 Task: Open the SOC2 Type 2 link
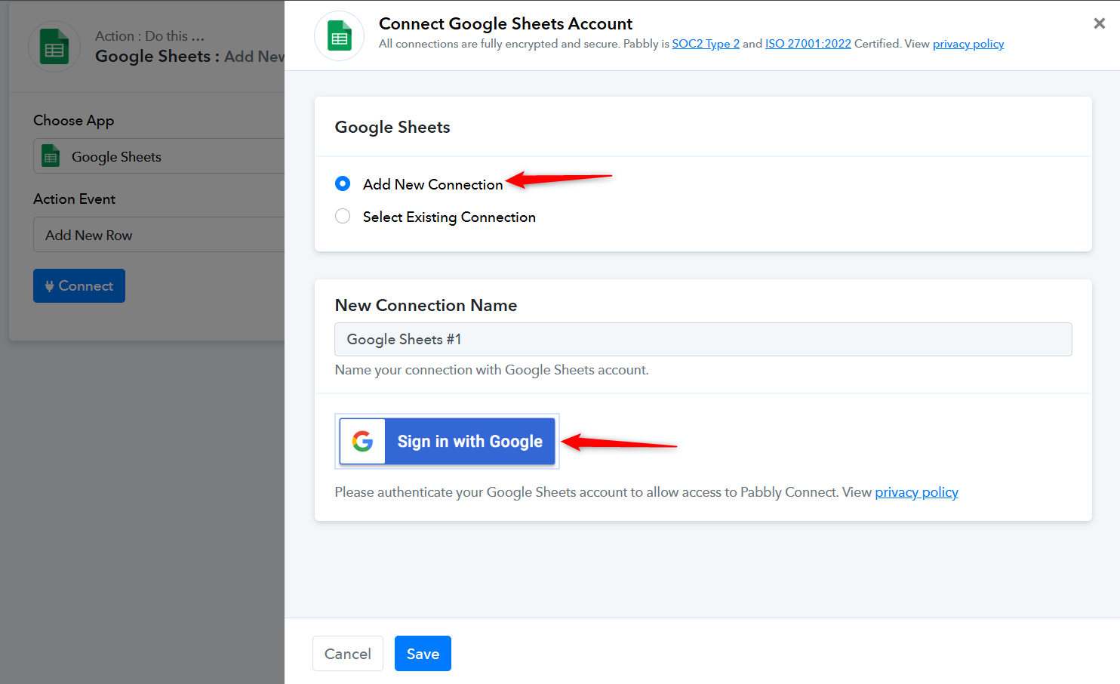coord(706,44)
